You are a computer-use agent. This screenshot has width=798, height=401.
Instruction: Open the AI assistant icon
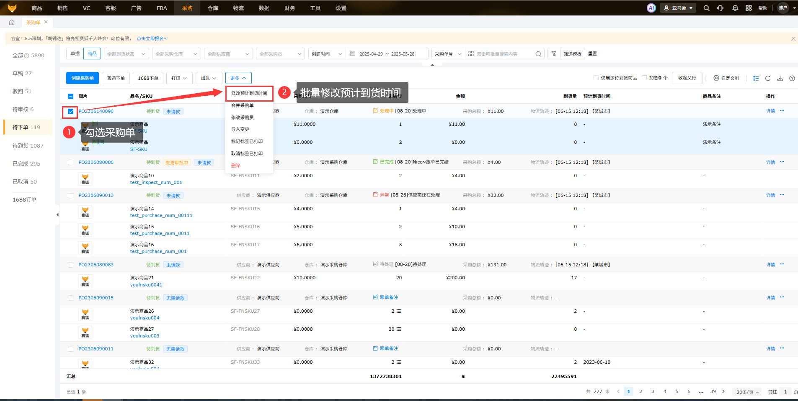pos(651,8)
